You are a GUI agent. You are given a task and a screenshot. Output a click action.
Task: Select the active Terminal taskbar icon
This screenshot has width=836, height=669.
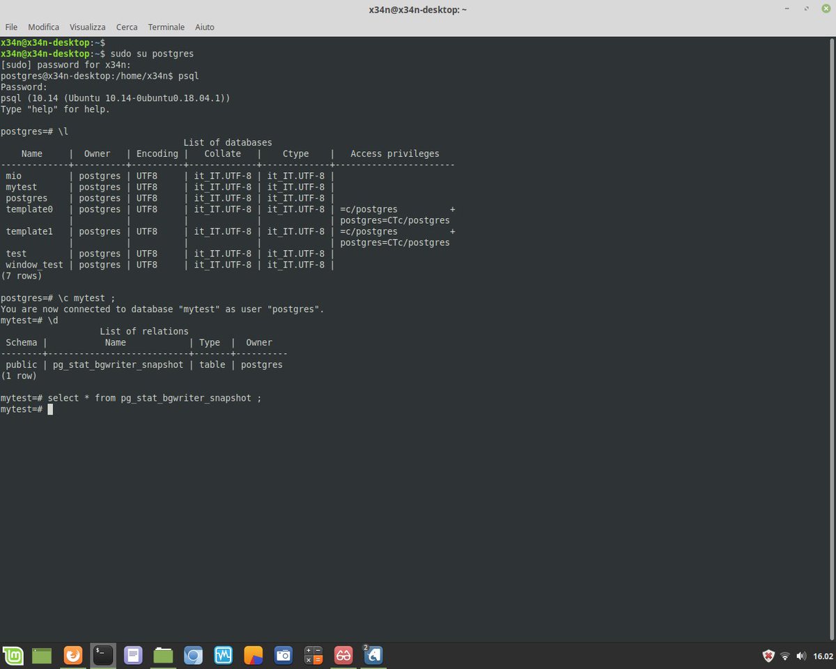[x=103, y=655]
